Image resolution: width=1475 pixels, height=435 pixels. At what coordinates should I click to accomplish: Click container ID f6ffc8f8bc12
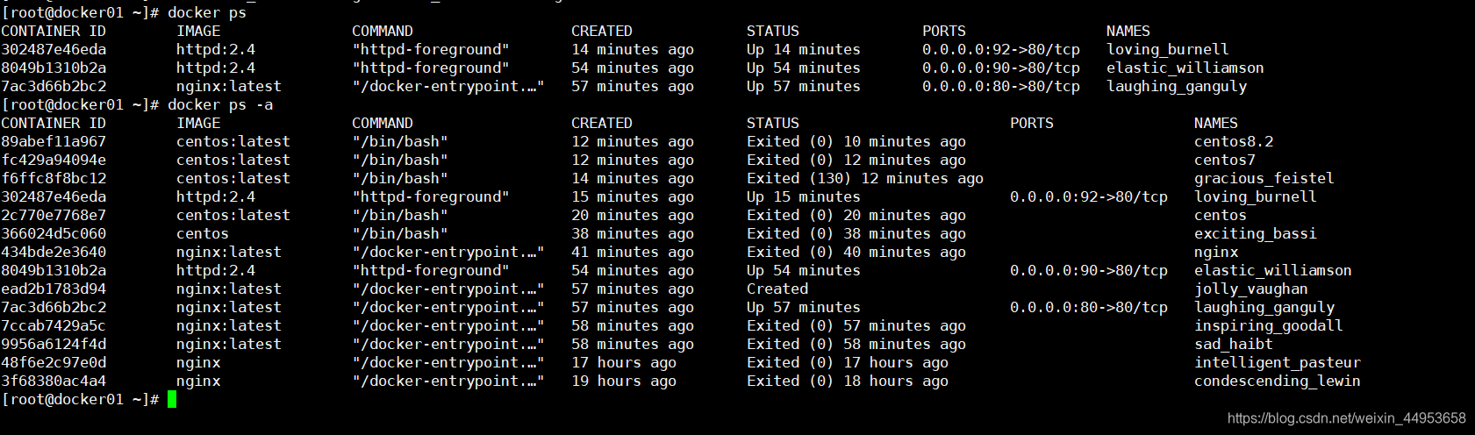point(54,178)
